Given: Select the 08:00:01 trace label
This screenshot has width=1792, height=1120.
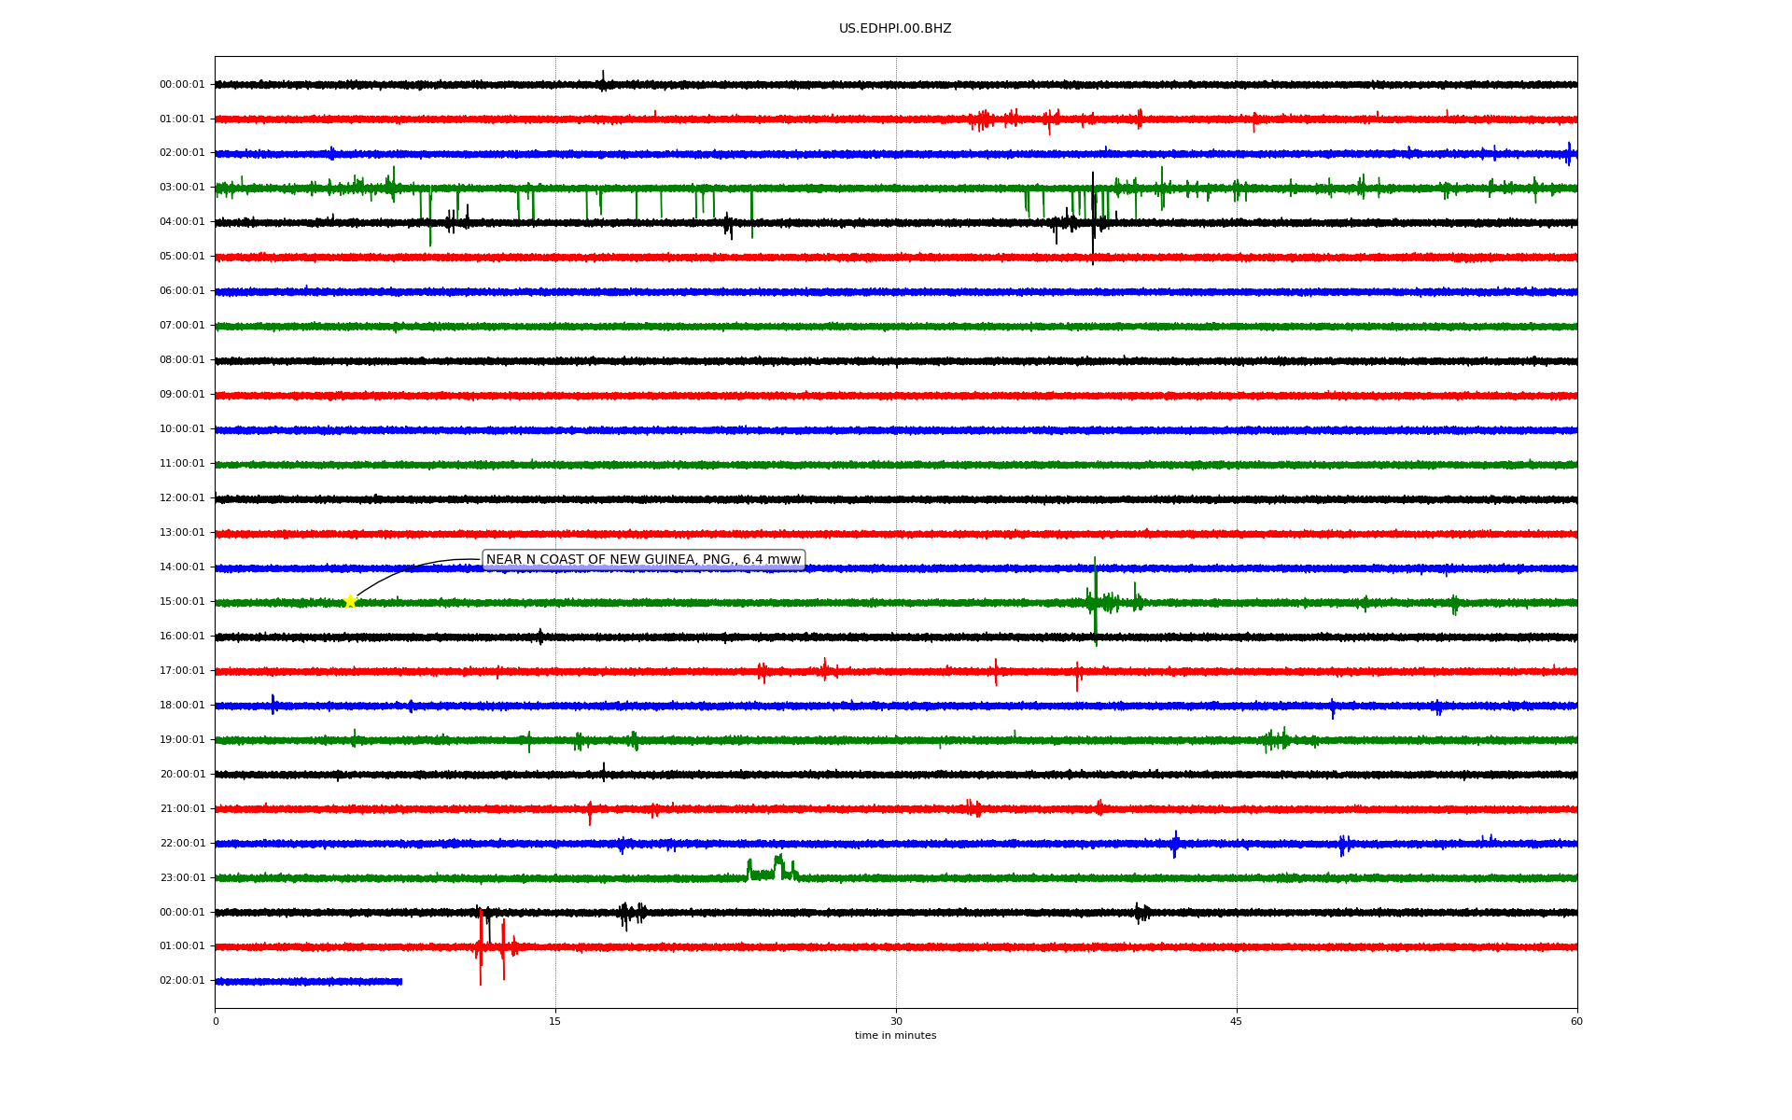Looking at the screenshot, I should click(182, 360).
